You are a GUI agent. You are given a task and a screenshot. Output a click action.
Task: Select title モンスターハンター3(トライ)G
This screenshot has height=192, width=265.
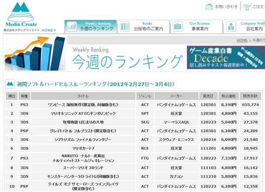pos(83,177)
